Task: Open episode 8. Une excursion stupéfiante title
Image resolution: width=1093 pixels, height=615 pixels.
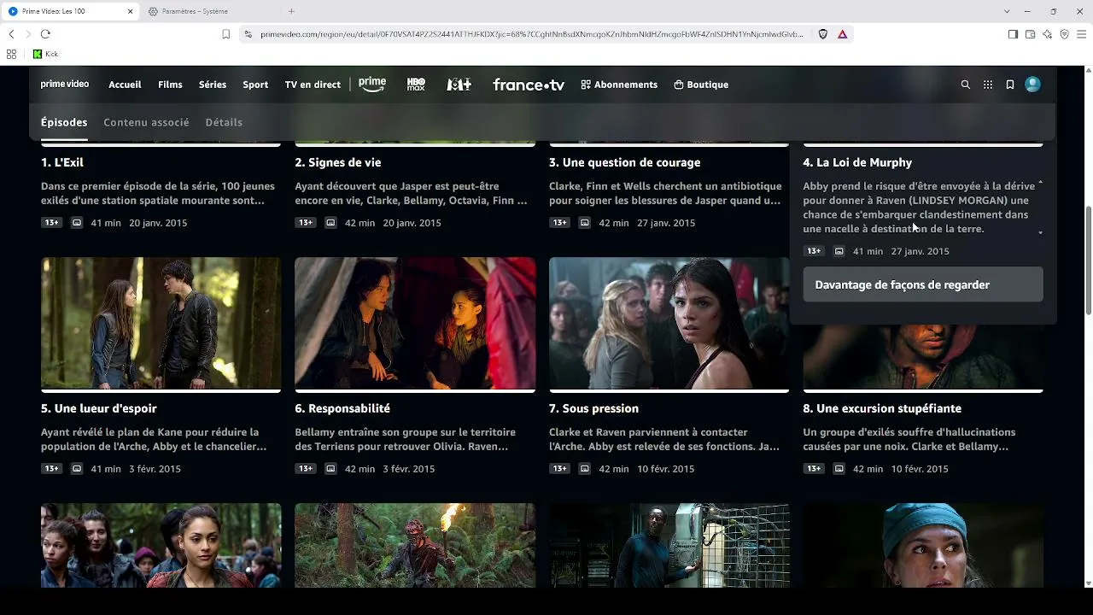Action: (882, 408)
